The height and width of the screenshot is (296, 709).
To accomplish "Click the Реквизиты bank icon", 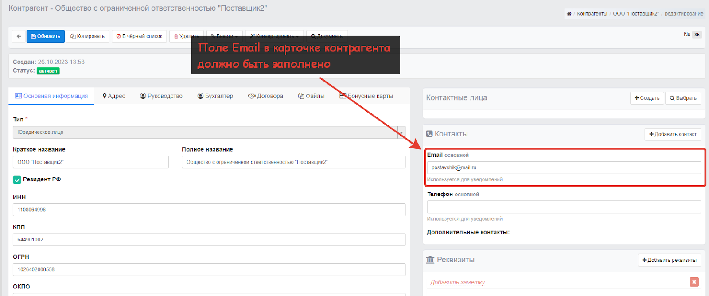I will pyautogui.click(x=430, y=260).
